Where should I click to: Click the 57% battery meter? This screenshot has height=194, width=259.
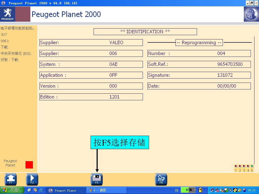click(188, 190)
